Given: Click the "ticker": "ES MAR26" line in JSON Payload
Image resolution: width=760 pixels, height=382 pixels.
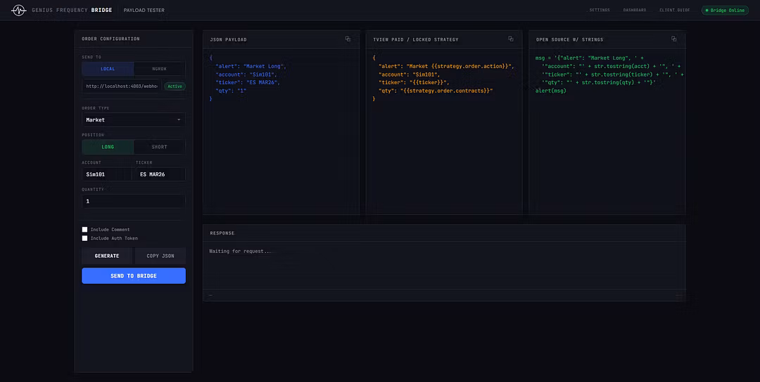Looking at the screenshot, I should (x=248, y=82).
